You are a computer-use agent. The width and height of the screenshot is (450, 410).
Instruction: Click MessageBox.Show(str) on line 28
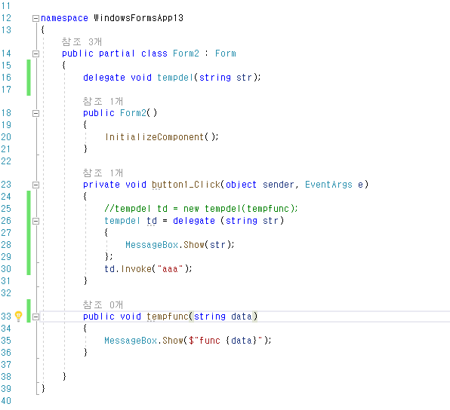180,245
